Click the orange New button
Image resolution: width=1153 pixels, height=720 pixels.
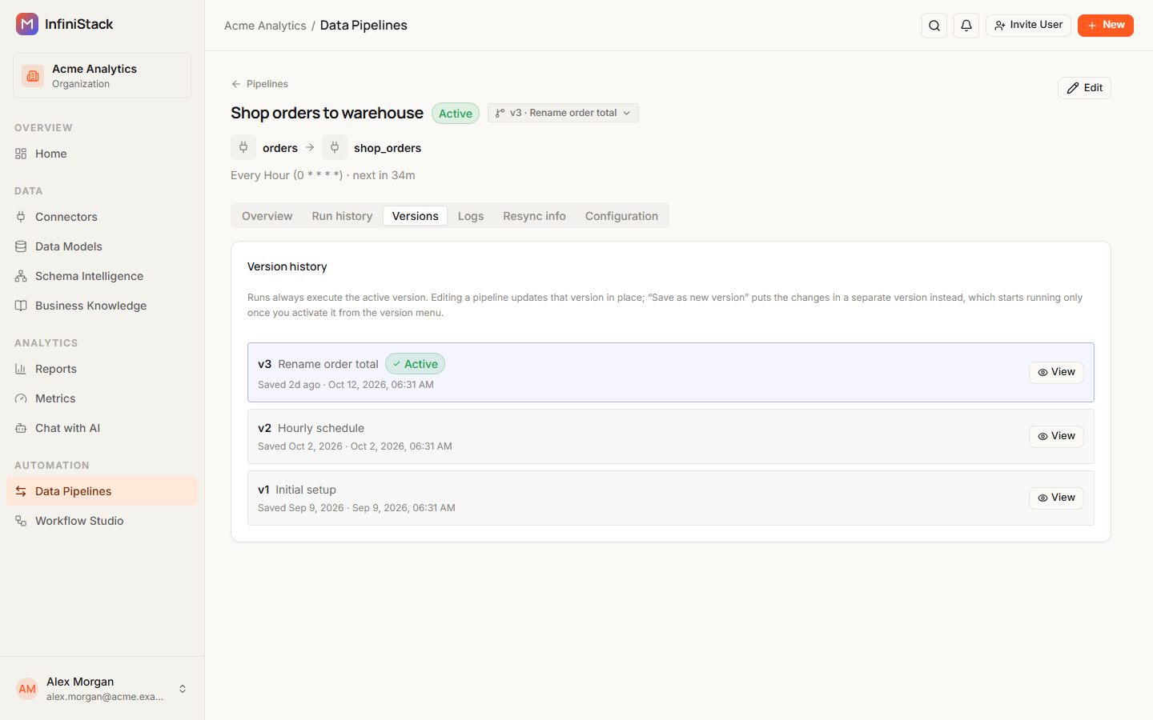click(1105, 26)
